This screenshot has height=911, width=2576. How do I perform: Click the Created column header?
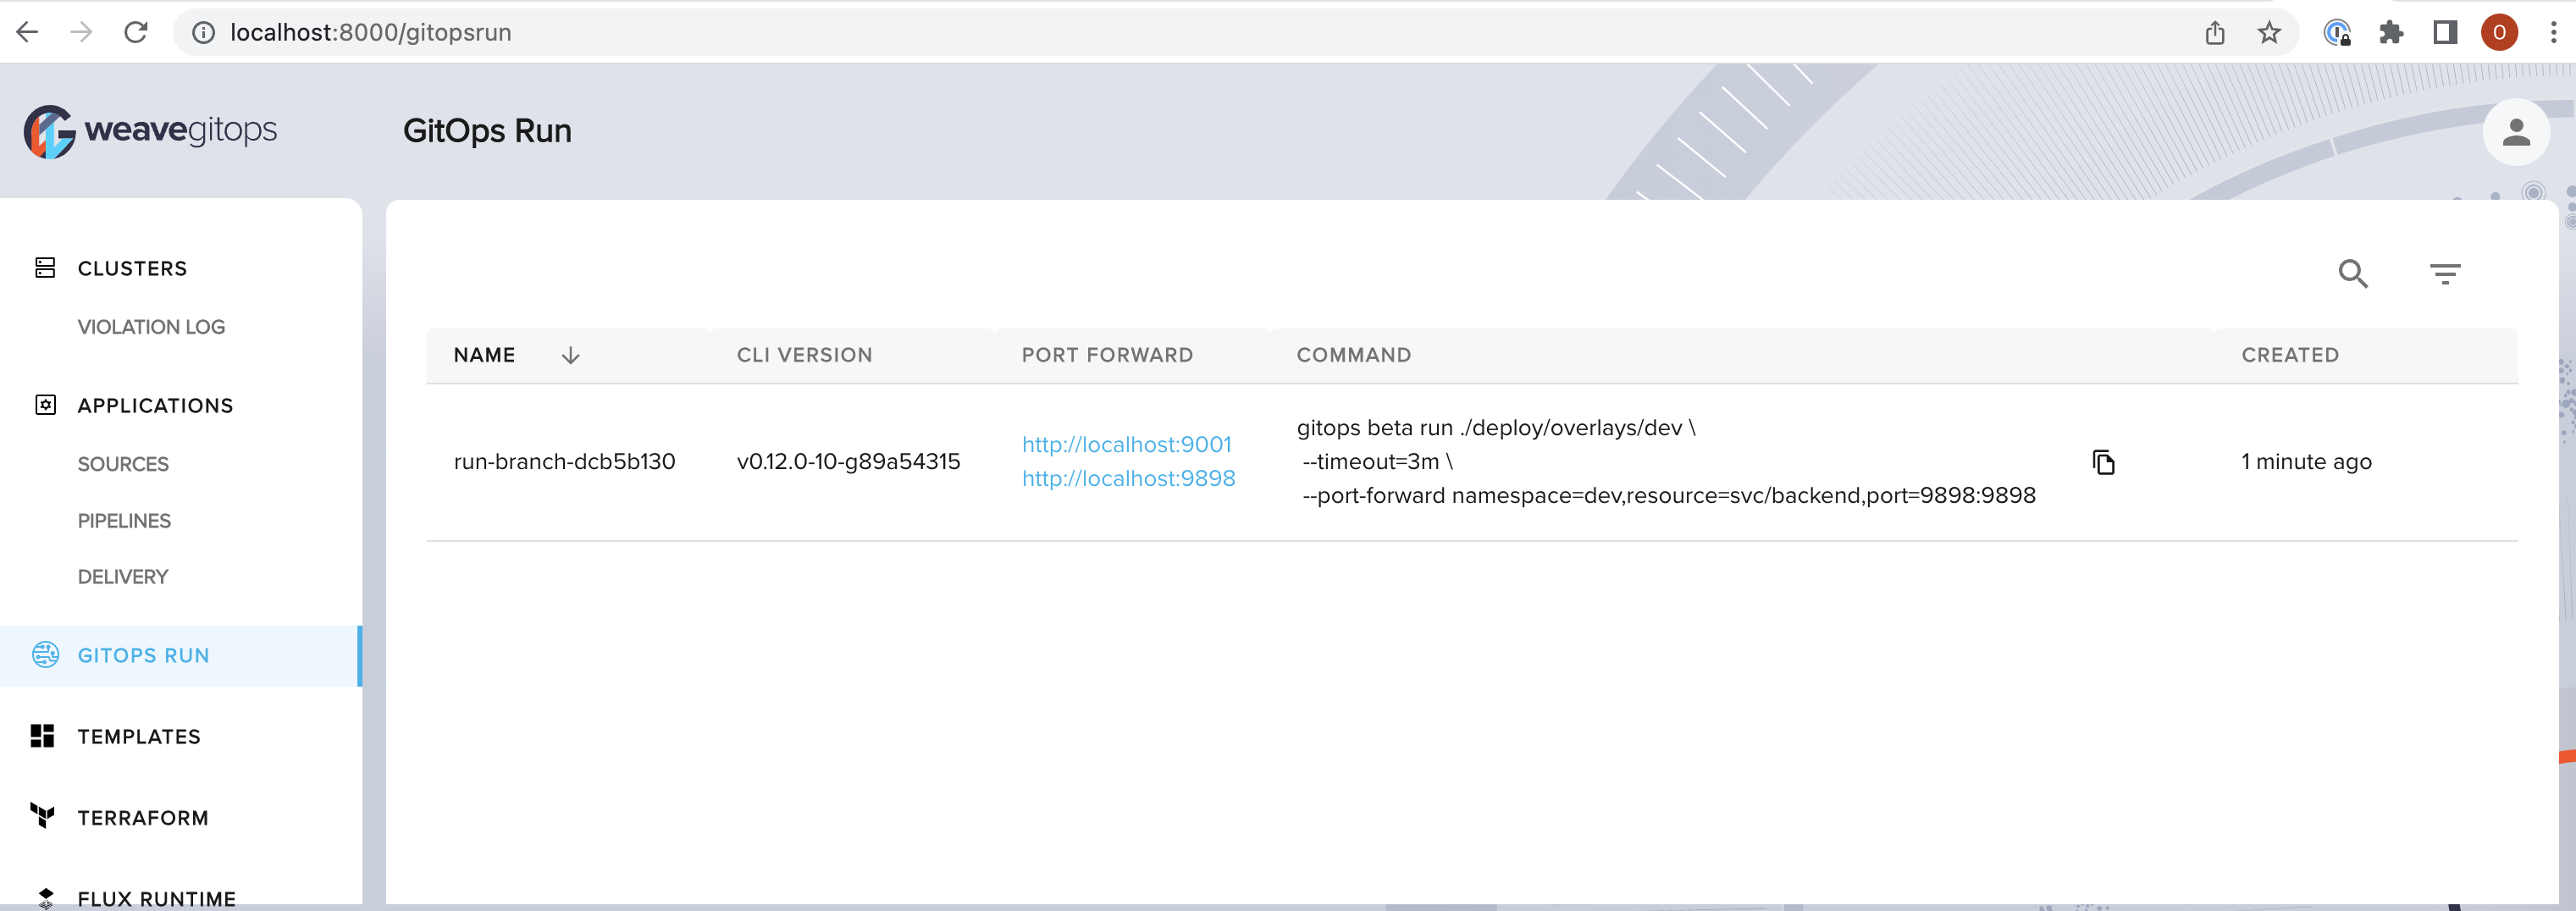click(2289, 355)
